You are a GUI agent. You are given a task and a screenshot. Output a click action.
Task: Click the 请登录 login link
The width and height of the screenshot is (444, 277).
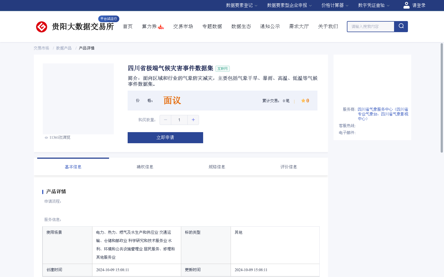(419, 5)
